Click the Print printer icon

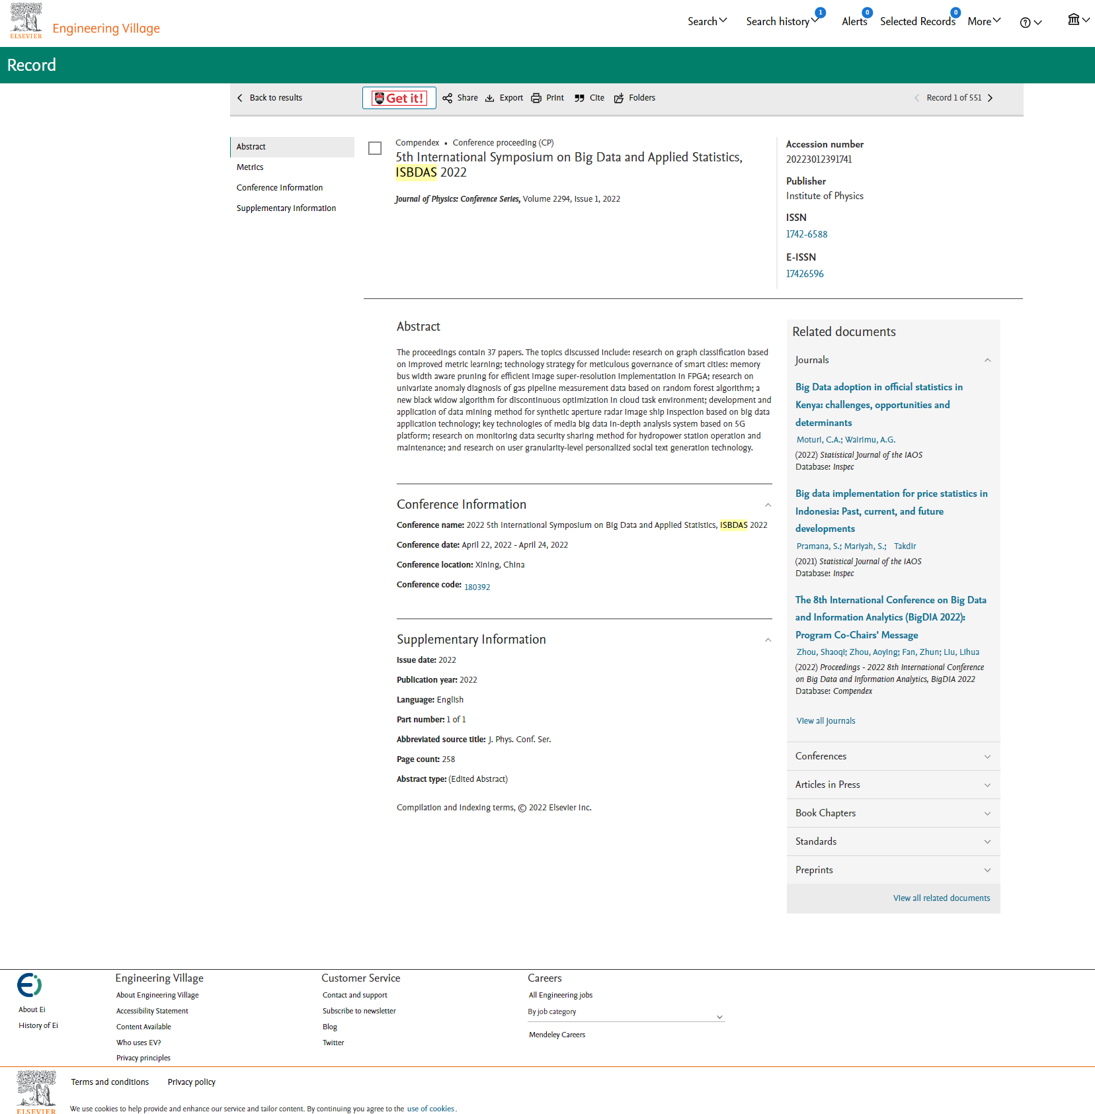point(536,98)
